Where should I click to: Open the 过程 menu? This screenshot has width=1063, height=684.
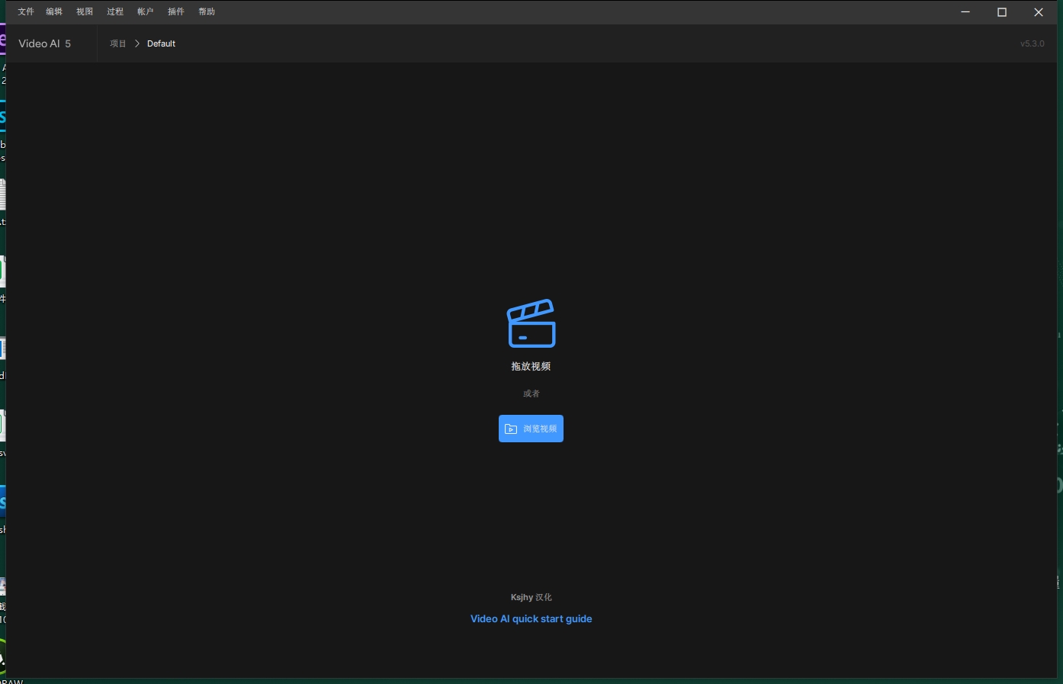point(115,11)
